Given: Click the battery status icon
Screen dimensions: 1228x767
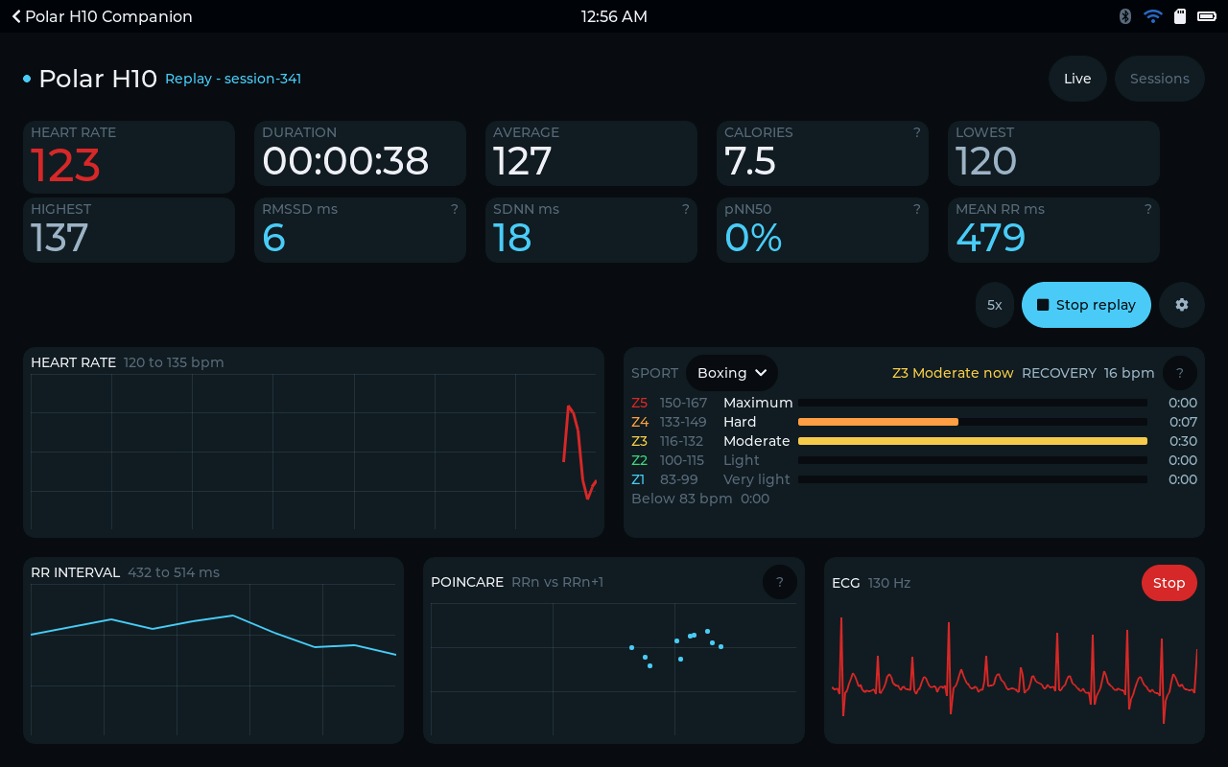Looking at the screenshot, I should point(1206,16).
